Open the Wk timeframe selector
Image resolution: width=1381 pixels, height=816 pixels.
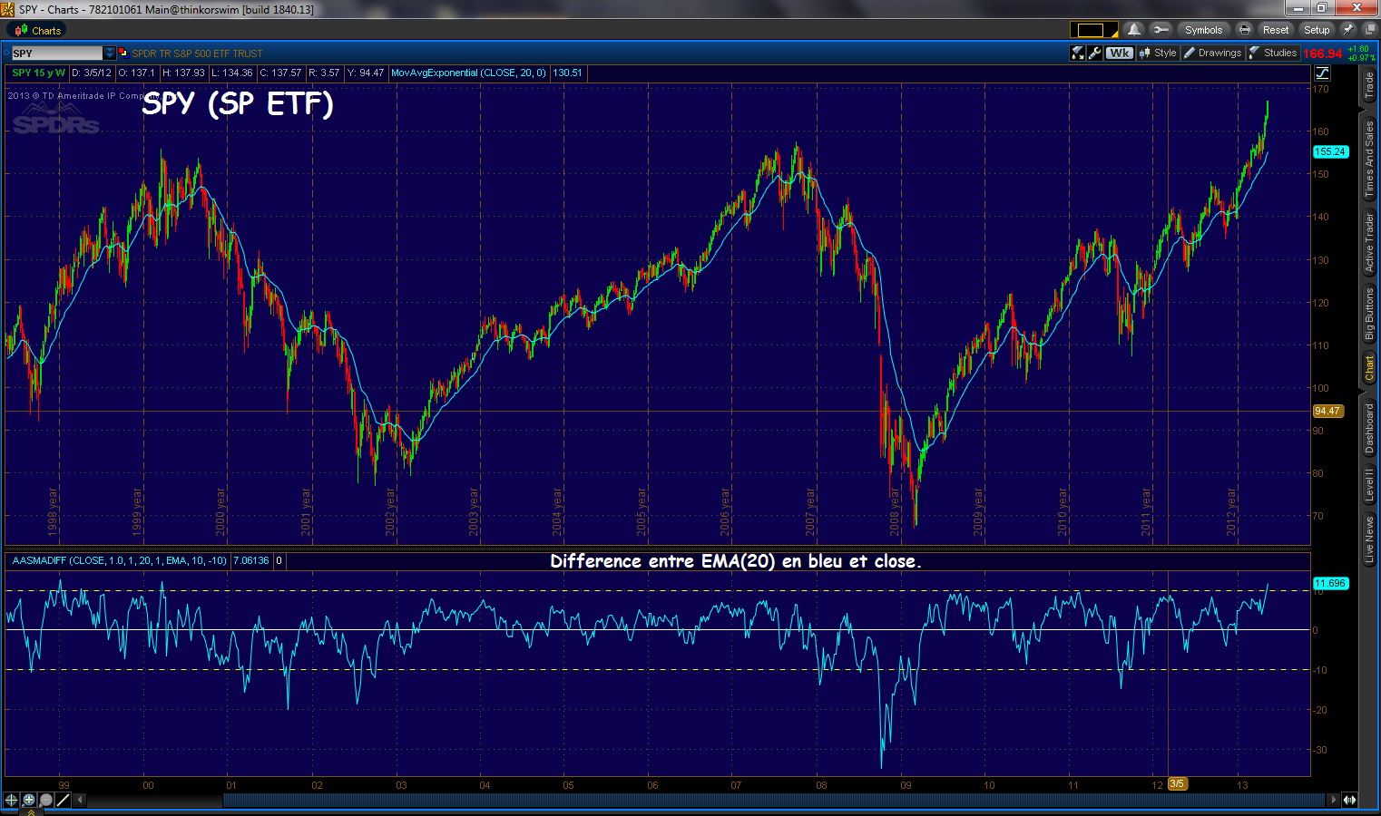[x=1120, y=53]
